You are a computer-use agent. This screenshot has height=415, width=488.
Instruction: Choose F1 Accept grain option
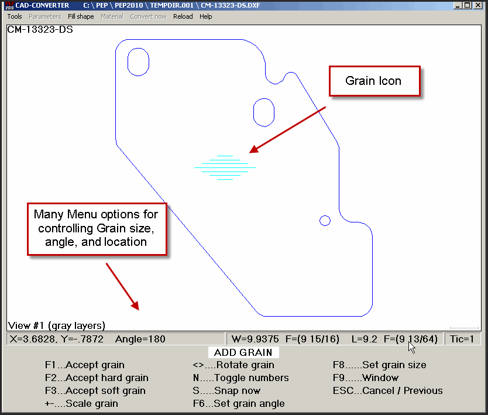pos(84,365)
